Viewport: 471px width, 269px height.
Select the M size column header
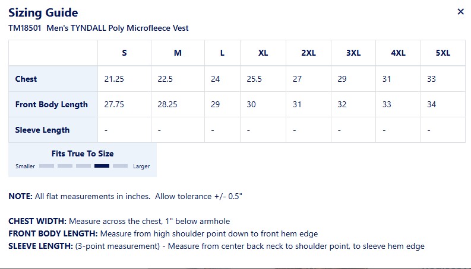(178, 53)
